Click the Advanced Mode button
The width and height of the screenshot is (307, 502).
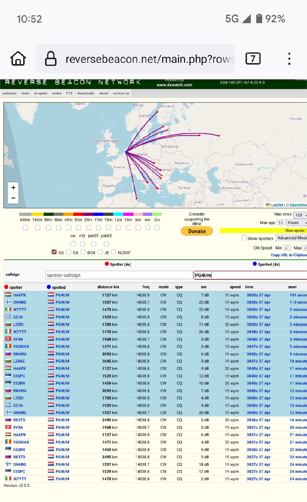[x=291, y=238]
